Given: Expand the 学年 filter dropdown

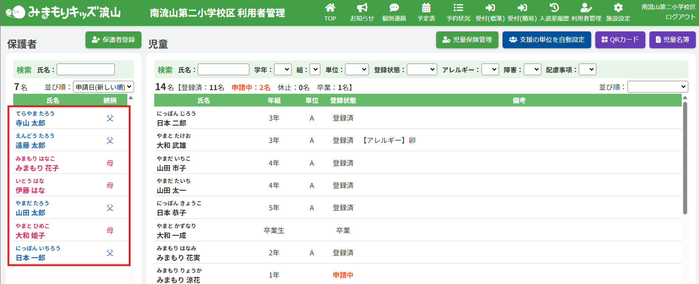Looking at the screenshot, I should [282, 70].
